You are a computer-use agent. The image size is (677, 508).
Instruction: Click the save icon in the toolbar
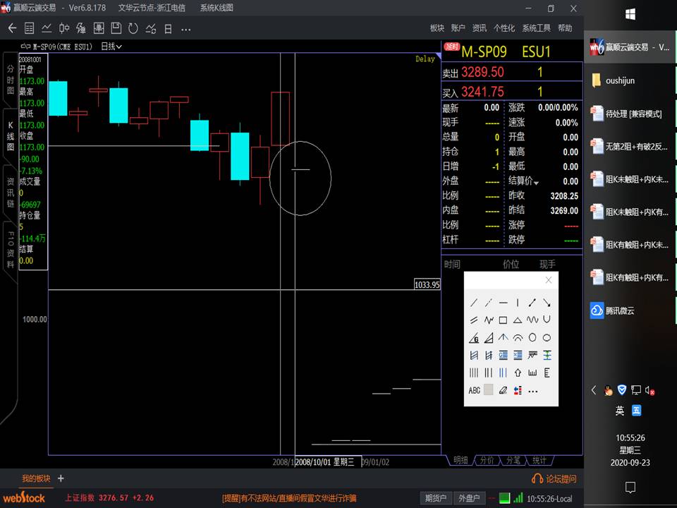click(116, 28)
